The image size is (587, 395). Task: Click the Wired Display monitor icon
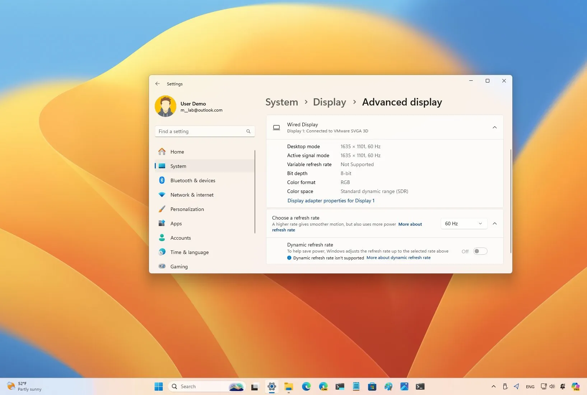pos(276,127)
